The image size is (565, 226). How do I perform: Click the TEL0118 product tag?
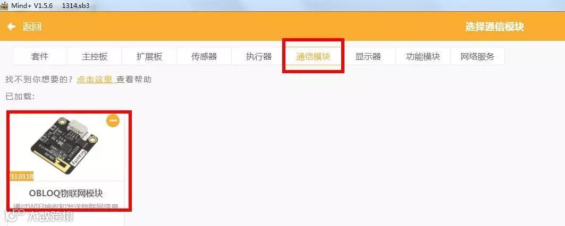(22, 176)
